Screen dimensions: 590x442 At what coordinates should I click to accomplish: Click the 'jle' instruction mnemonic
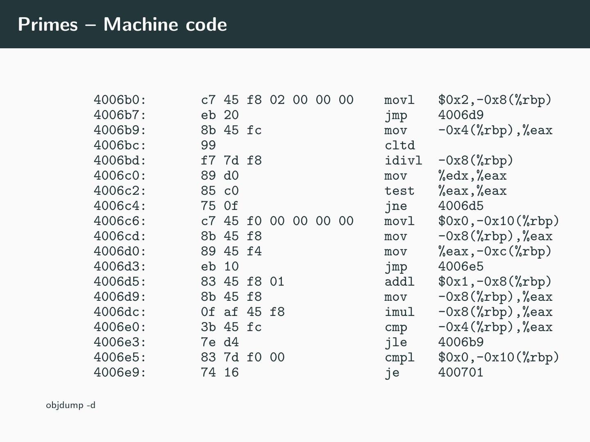pyautogui.click(x=396, y=342)
